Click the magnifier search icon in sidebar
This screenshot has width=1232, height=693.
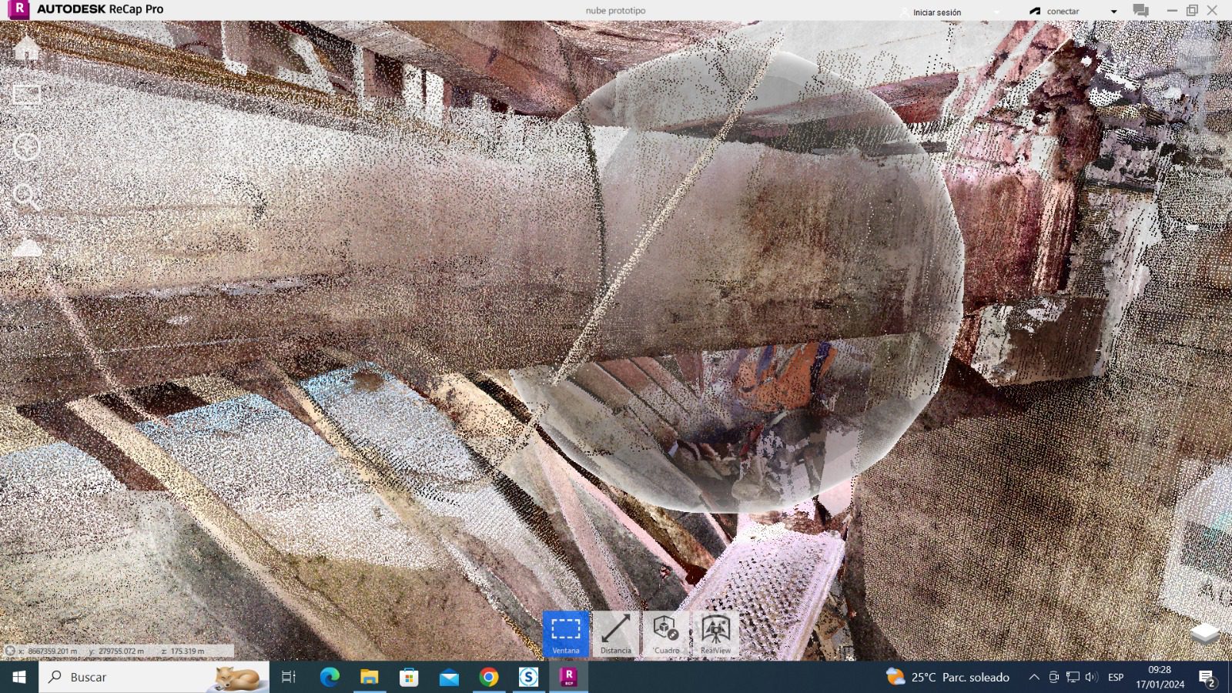tap(27, 197)
